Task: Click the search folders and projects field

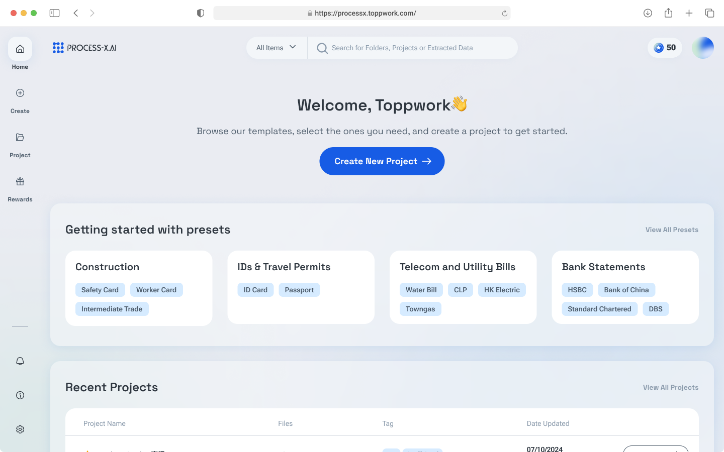Action: [413, 48]
